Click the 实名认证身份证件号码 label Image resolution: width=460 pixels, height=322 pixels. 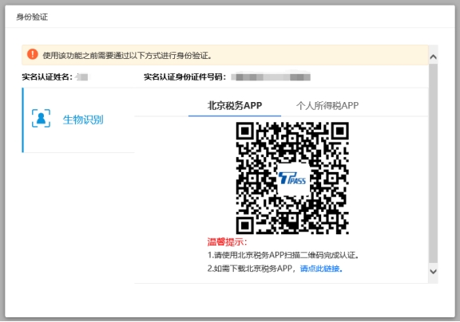click(184, 77)
